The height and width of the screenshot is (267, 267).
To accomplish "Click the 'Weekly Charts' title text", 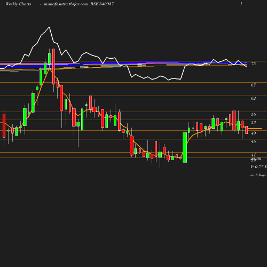I will pos(18,4).
